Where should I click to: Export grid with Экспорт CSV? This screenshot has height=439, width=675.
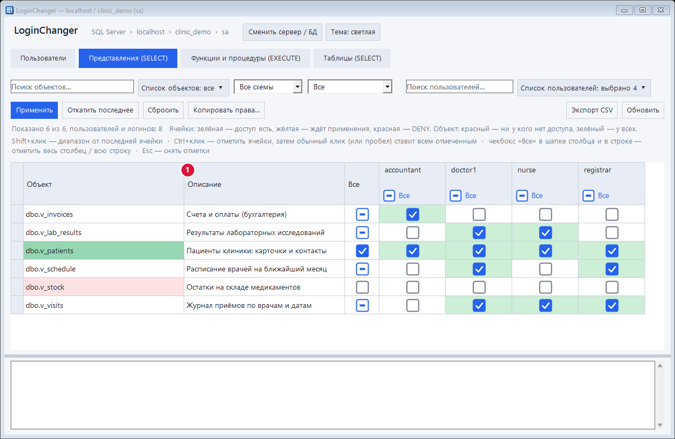pos(592,110)
